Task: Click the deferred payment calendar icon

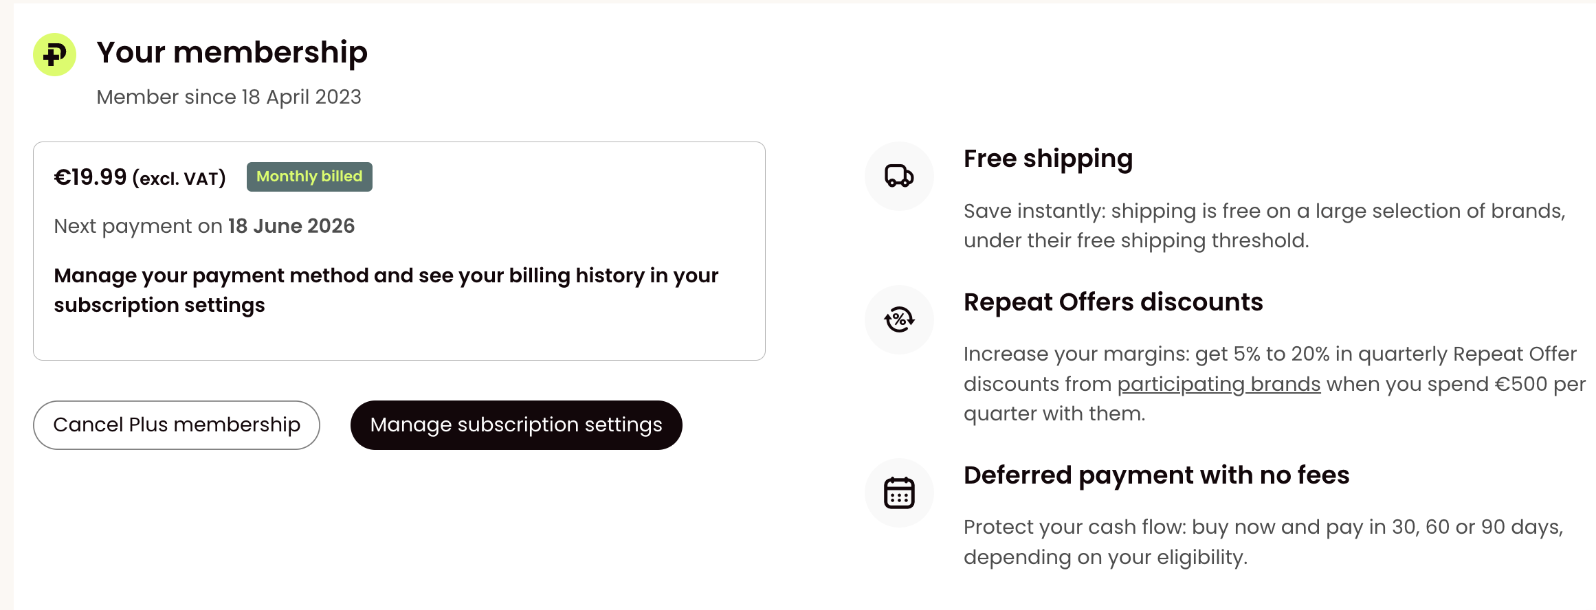Action: (x=899, y=493)
